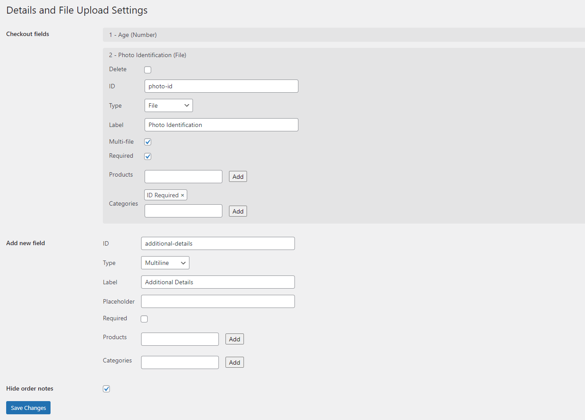The height and width of the screenshot is (420, 585).
Task: Edit the Label field 'Photo Identification'
Action: click(x=221, y=125)
